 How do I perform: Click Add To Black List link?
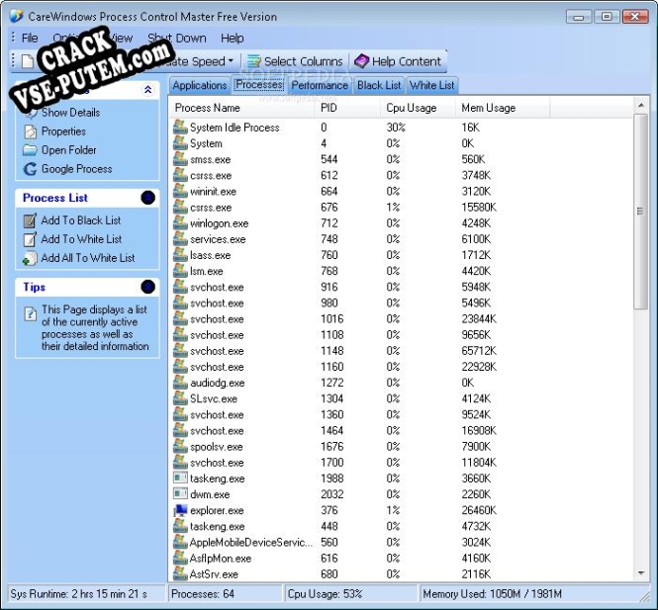[81, 220]
